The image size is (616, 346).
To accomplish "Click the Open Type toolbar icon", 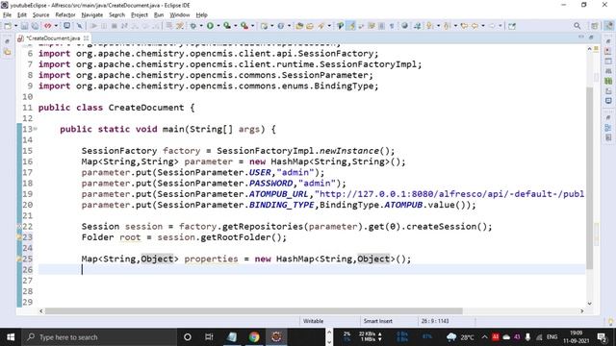I will [x=299, y=26].
